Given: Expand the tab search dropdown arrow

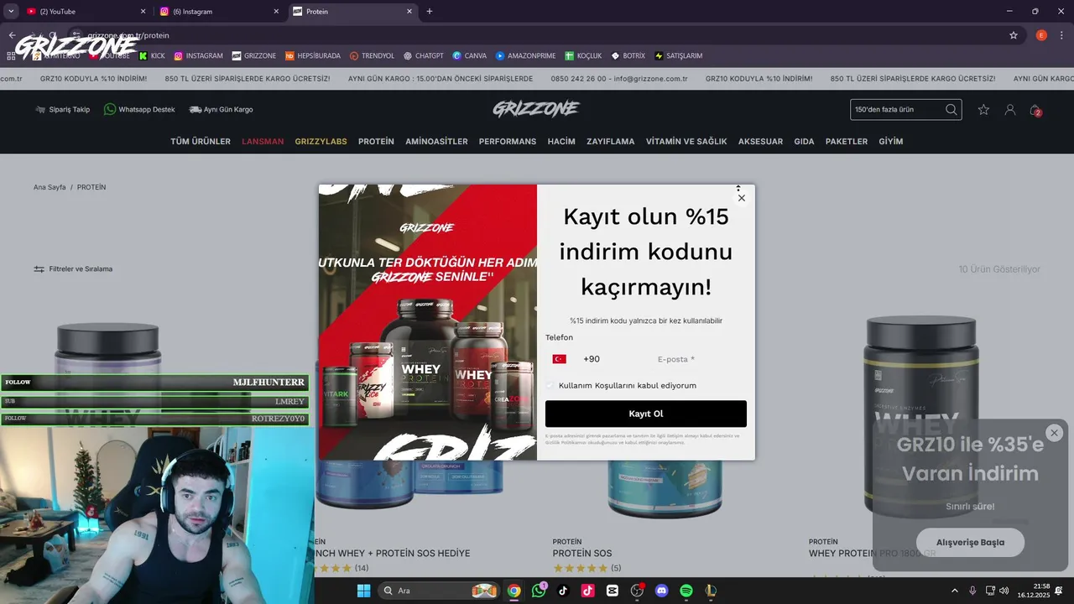Looking at the screenshot, I should 11,12.
